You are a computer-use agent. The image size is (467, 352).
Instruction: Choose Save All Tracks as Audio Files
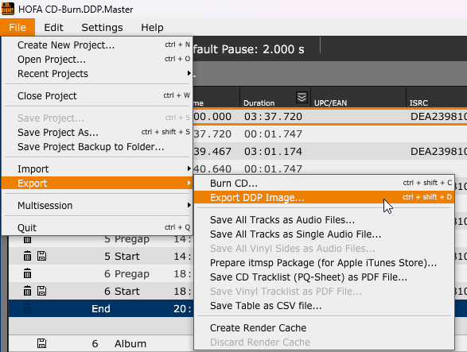point(324,219)
